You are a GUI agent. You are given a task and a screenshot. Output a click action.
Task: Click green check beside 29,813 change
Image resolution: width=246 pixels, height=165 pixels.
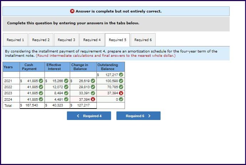point(93,87)
